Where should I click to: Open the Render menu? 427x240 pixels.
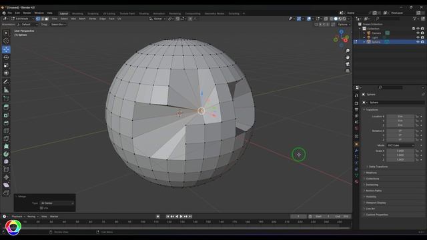pos(27,13)
